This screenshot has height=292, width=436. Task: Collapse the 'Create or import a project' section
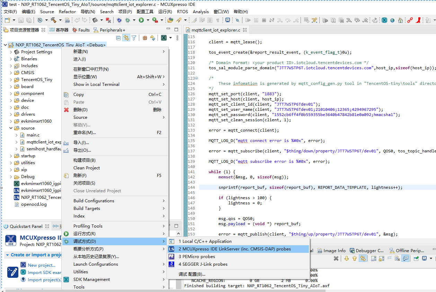(7, 255)
